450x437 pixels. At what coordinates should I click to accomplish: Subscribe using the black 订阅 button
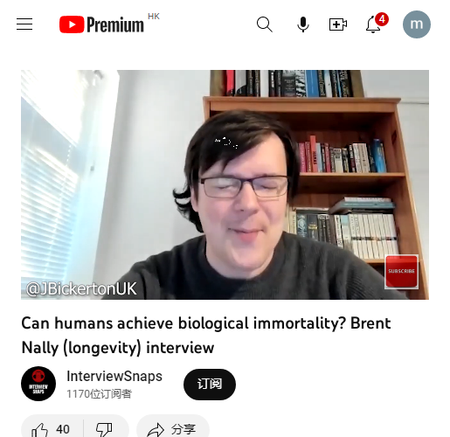point(210,385)
